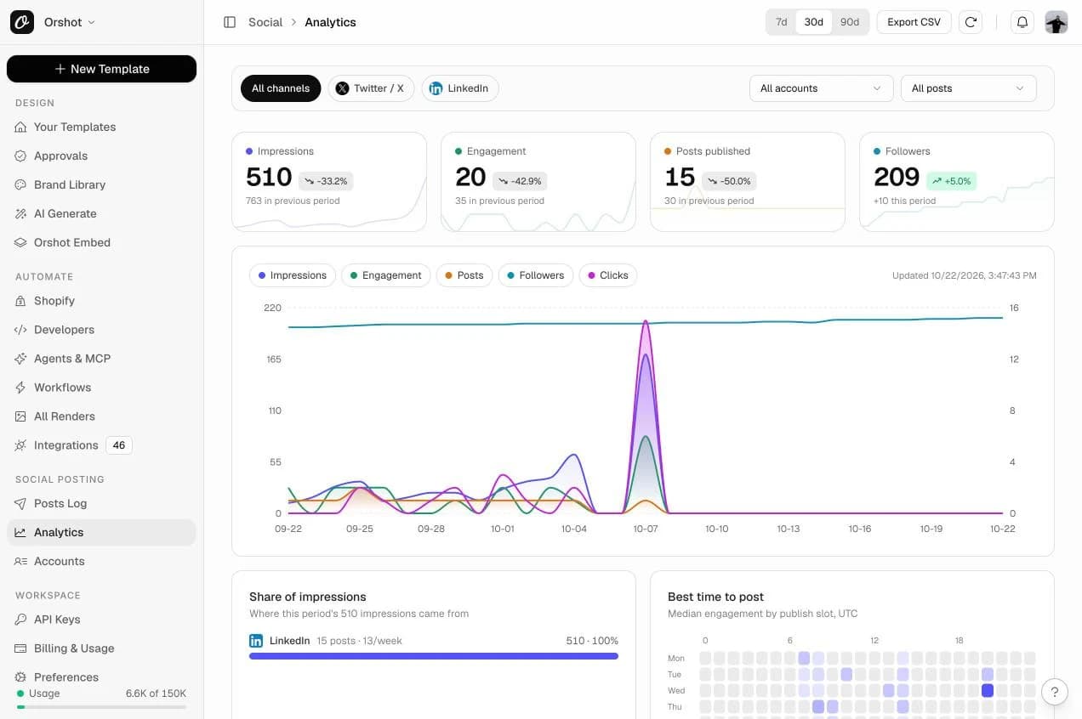Click the Followers +5.0% badge

951,181
